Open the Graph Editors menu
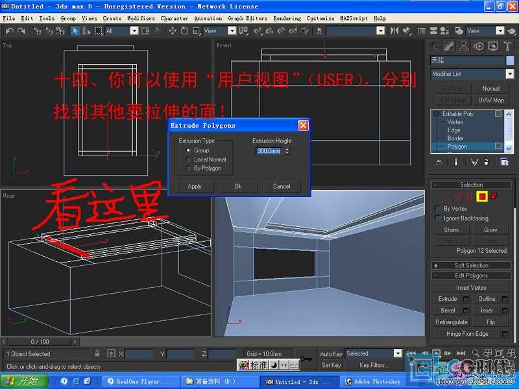 pyautogui.click(x=248, y=19)
